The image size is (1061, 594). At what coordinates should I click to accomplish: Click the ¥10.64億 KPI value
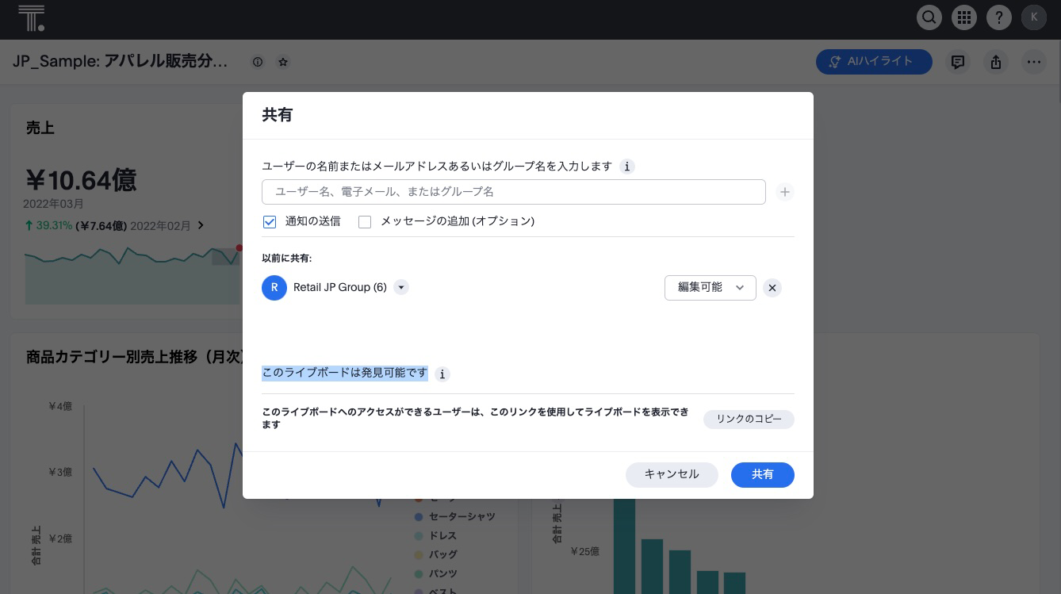pos(80,181)
